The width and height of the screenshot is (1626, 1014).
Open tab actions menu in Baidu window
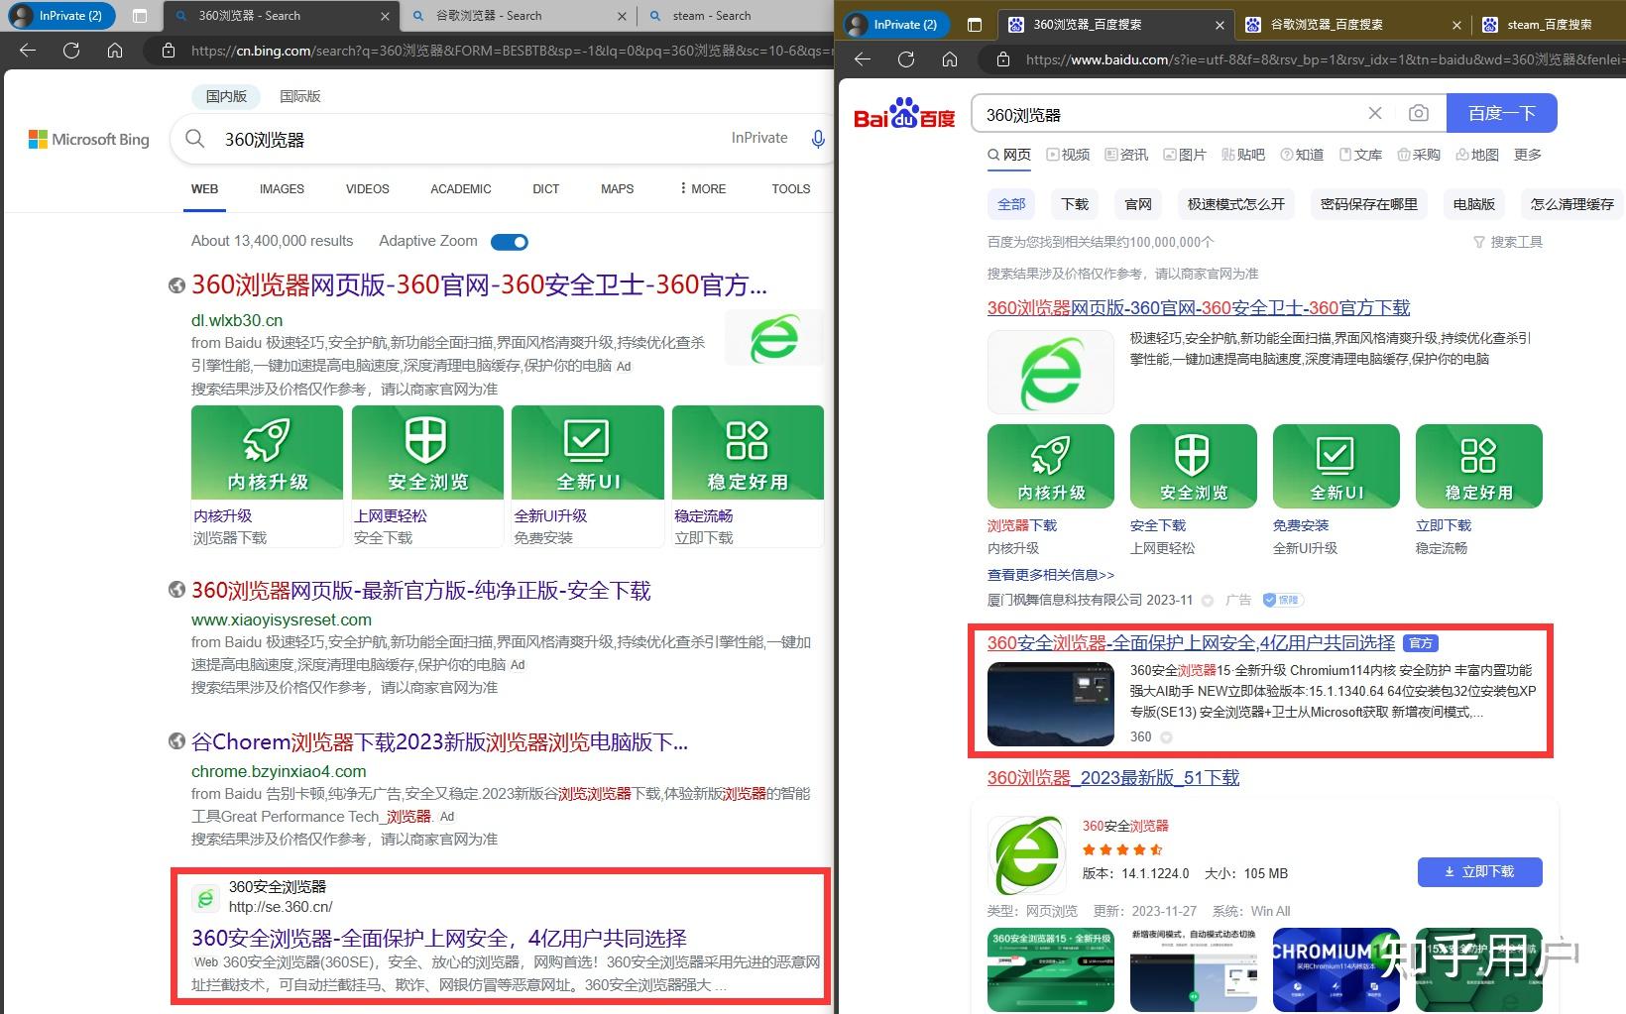[975, 25]
